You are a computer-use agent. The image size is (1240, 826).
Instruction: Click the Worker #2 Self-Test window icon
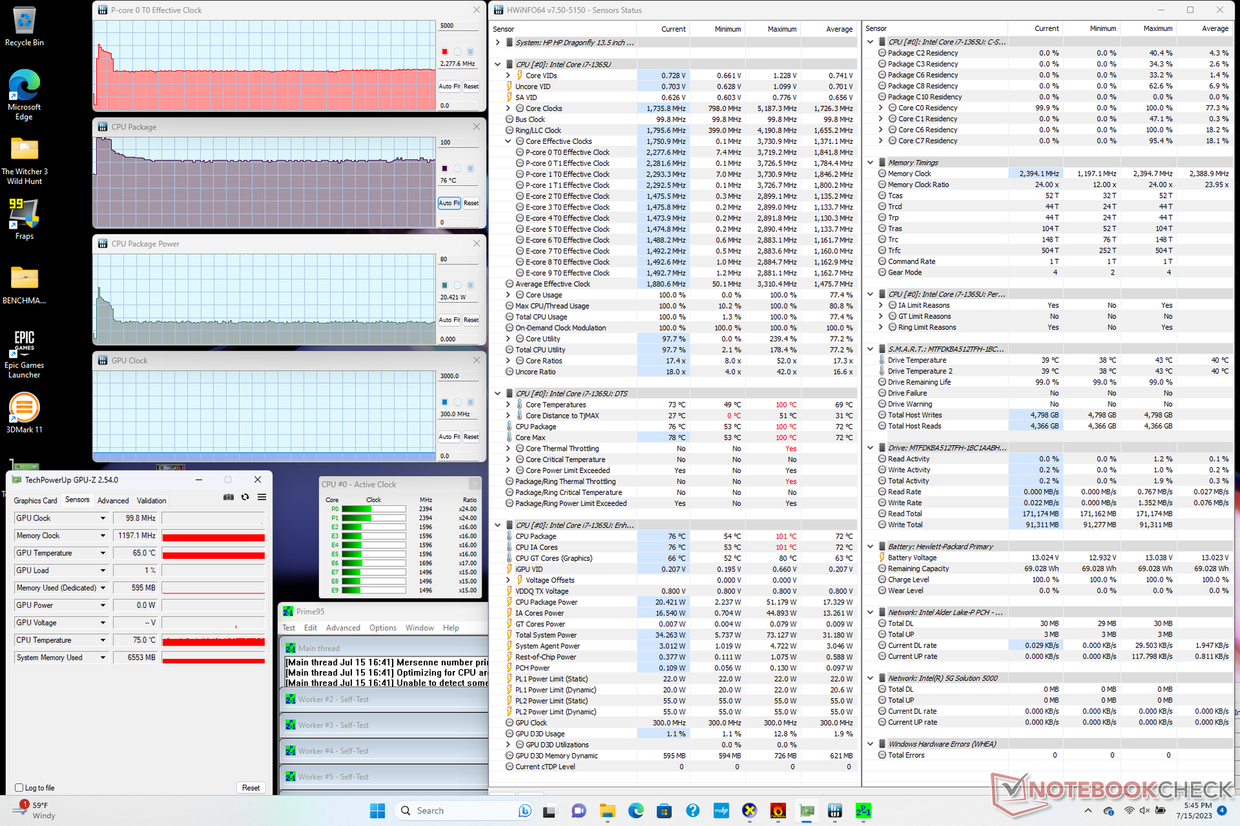(x=291, y=699)
